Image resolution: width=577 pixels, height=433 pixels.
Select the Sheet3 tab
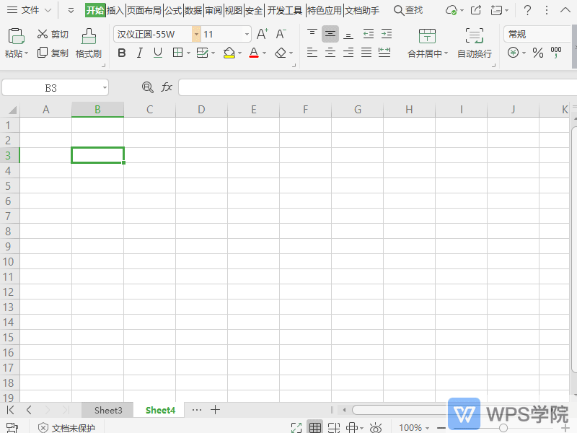(108, 410)
